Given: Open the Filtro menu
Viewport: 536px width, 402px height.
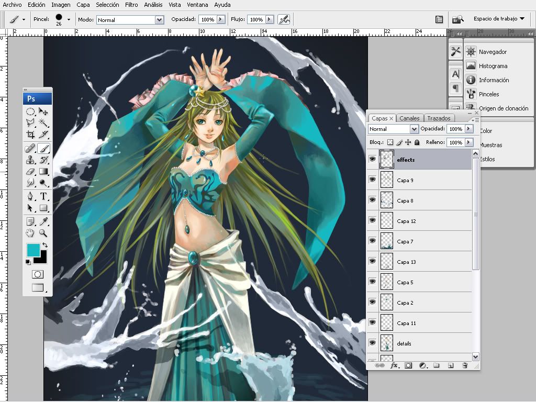Looking at the screenshot, I should coord(131,5).
